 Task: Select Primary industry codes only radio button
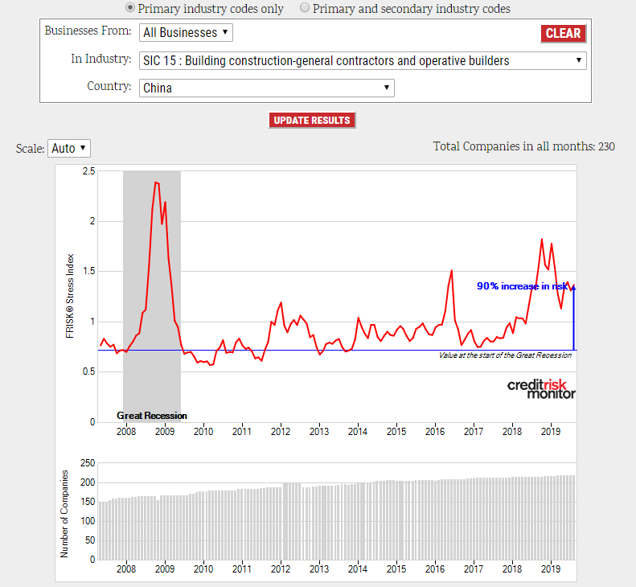tap(129, 8)
